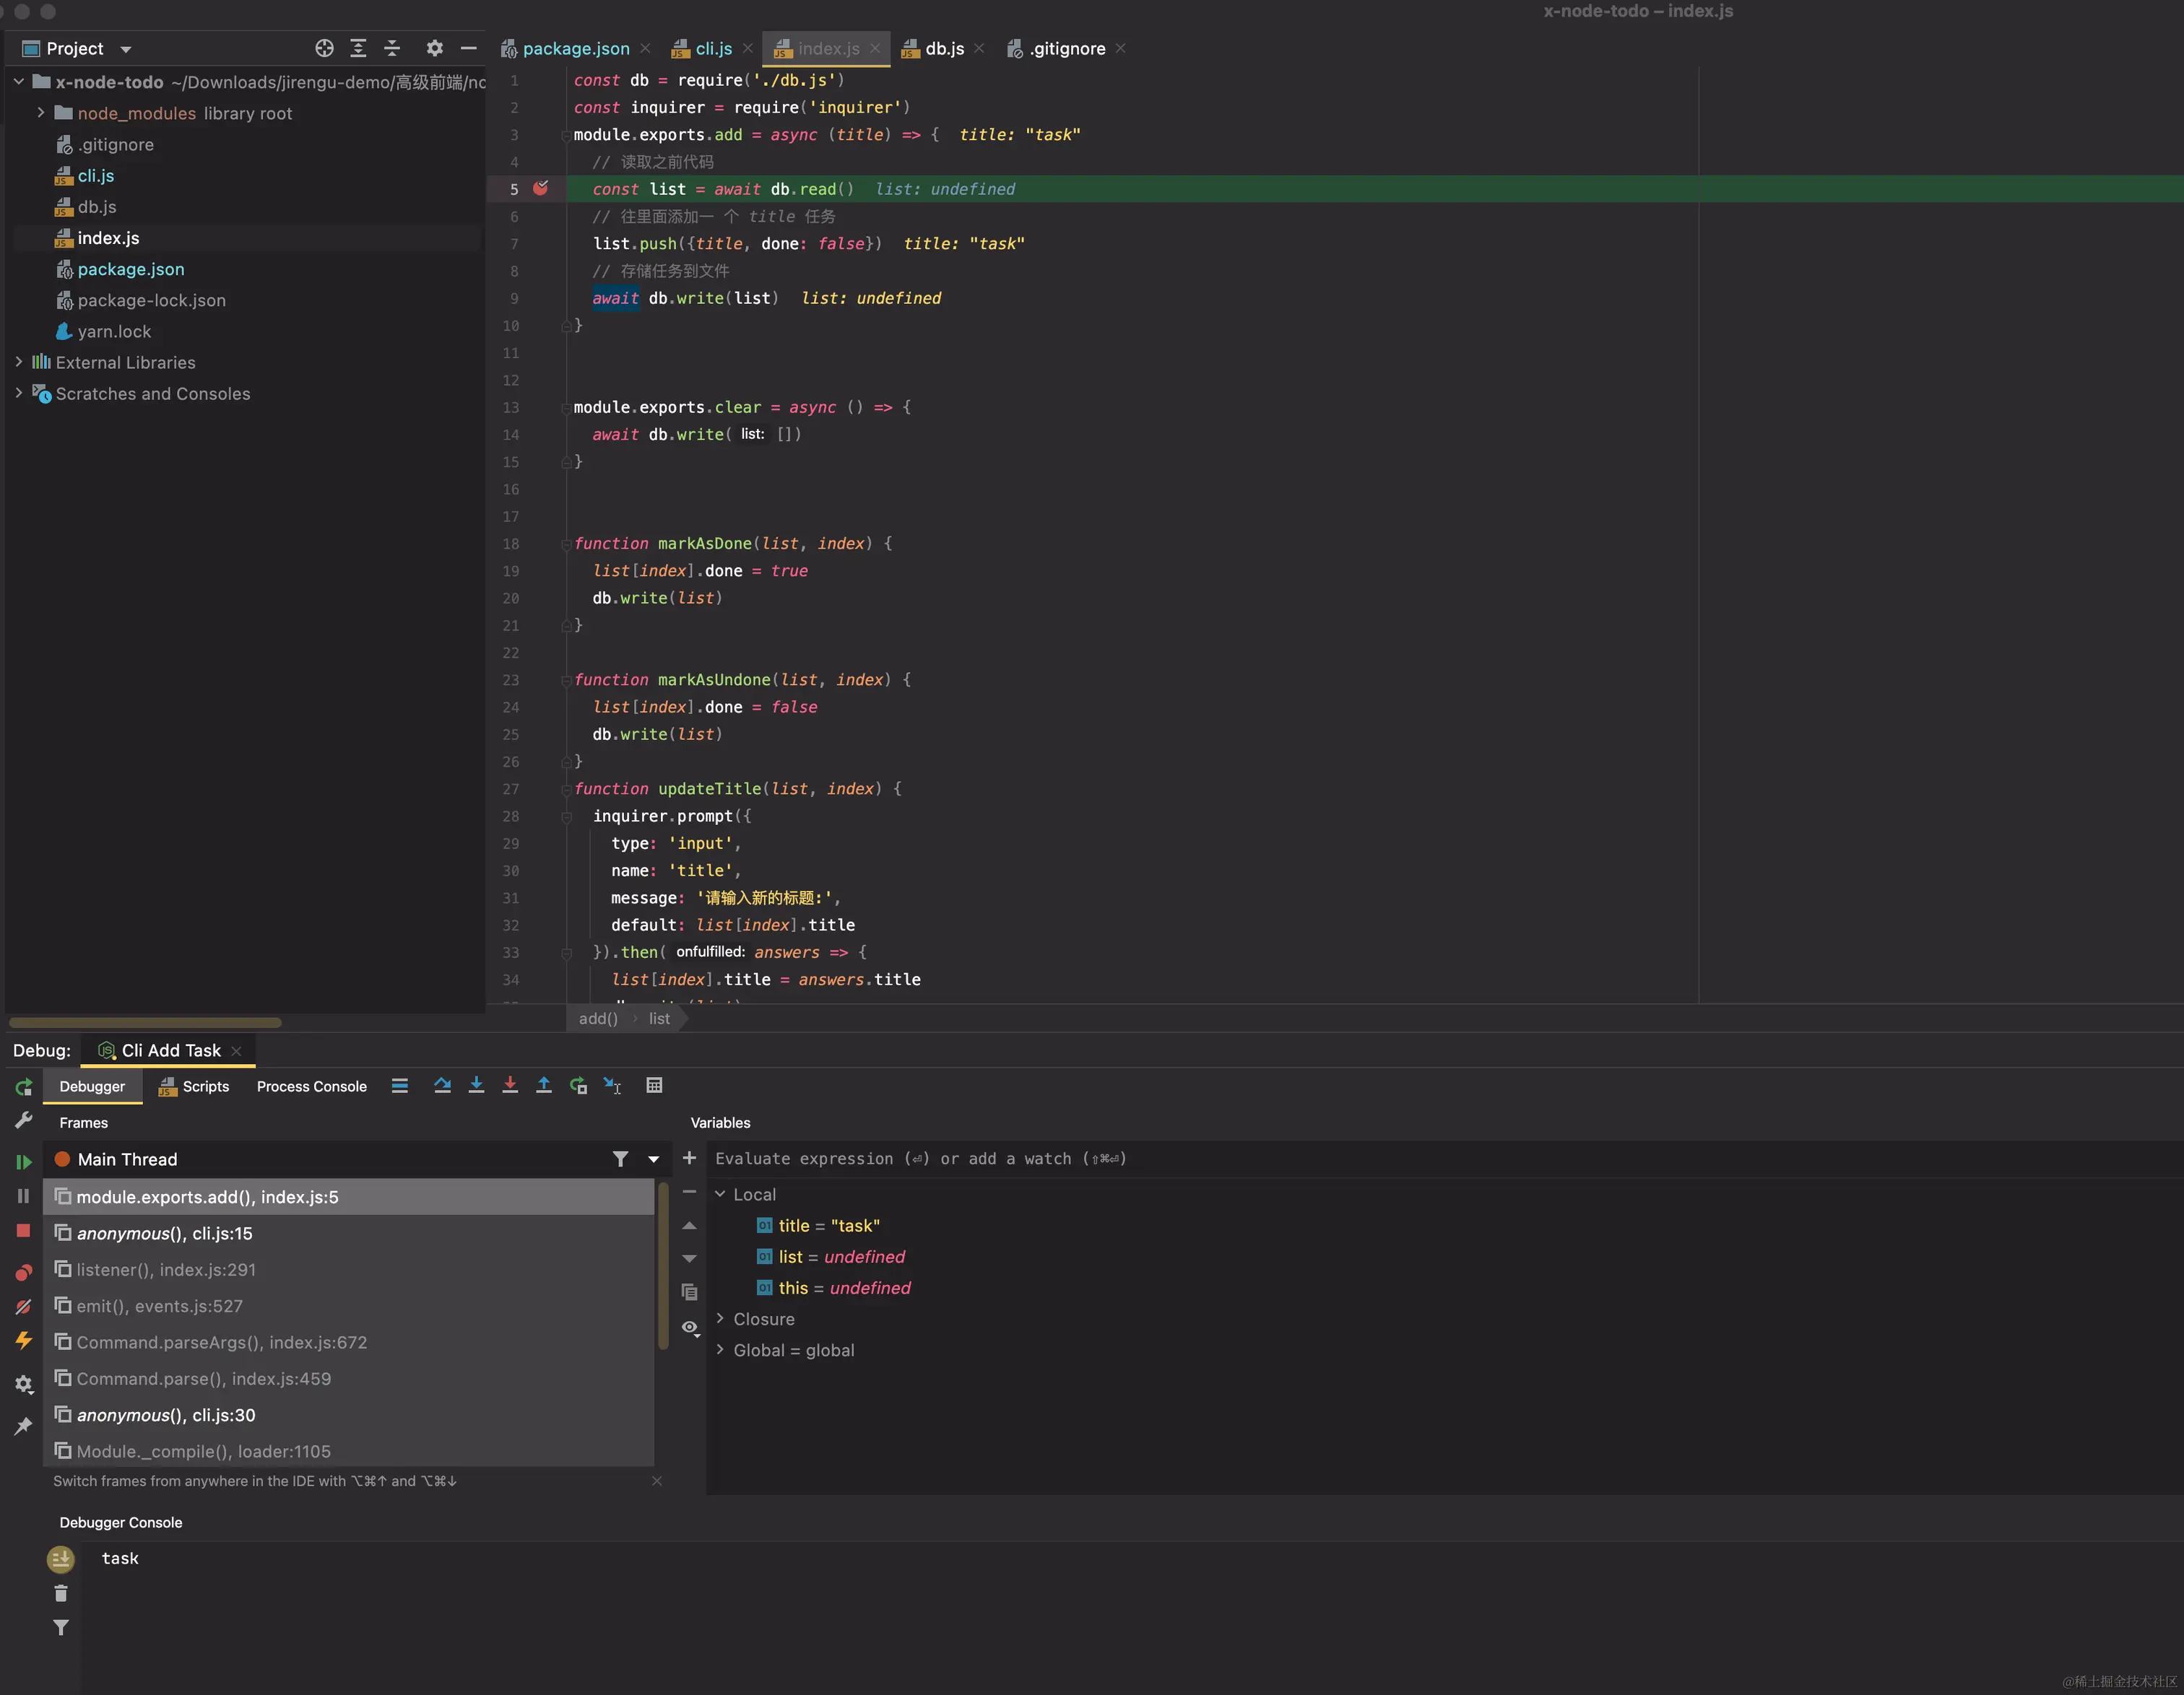Toggle breakpoint on line 5 gutter
This screenshot has width=2184, height=1695.
[541, 189]
